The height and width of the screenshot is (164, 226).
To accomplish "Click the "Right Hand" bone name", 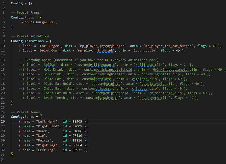I will (48, 126).
